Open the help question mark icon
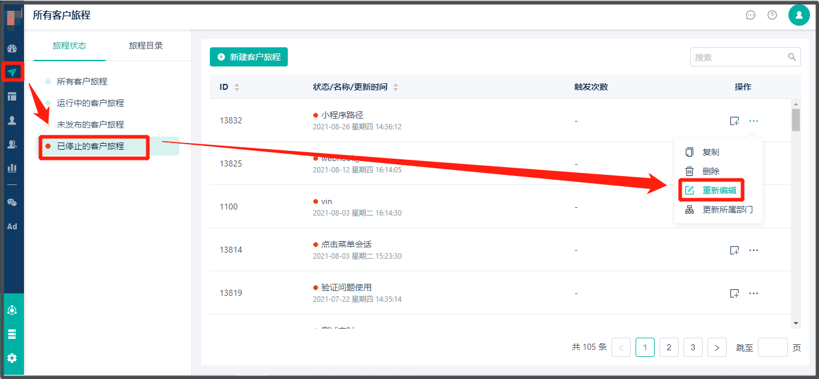The image size is (819, 379). click(772, 15)
